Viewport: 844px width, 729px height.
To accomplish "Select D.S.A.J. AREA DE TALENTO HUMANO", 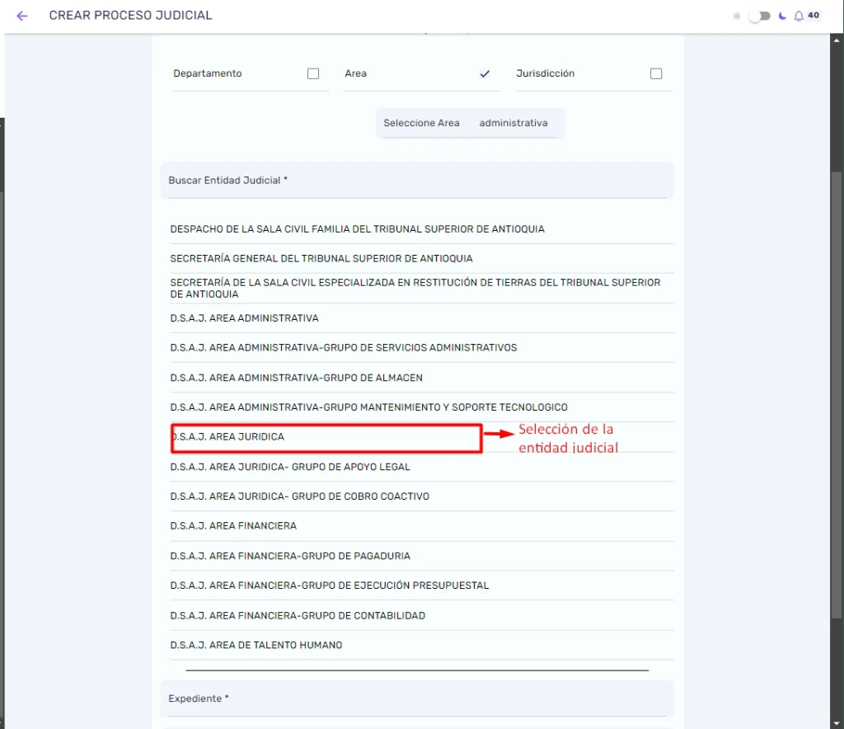I will tap(422, 646).
